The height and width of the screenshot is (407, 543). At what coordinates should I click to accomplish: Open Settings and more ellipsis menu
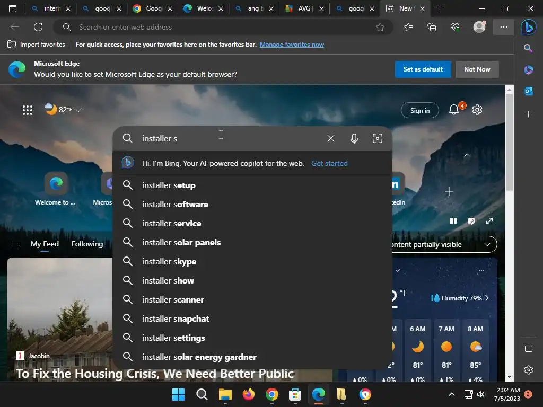504,27
